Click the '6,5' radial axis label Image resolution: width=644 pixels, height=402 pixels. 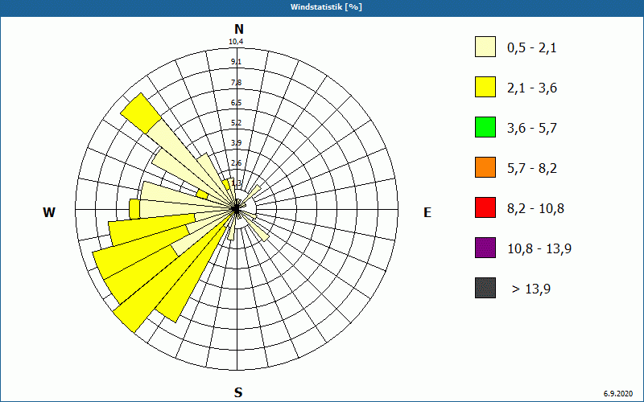point(236,103)
